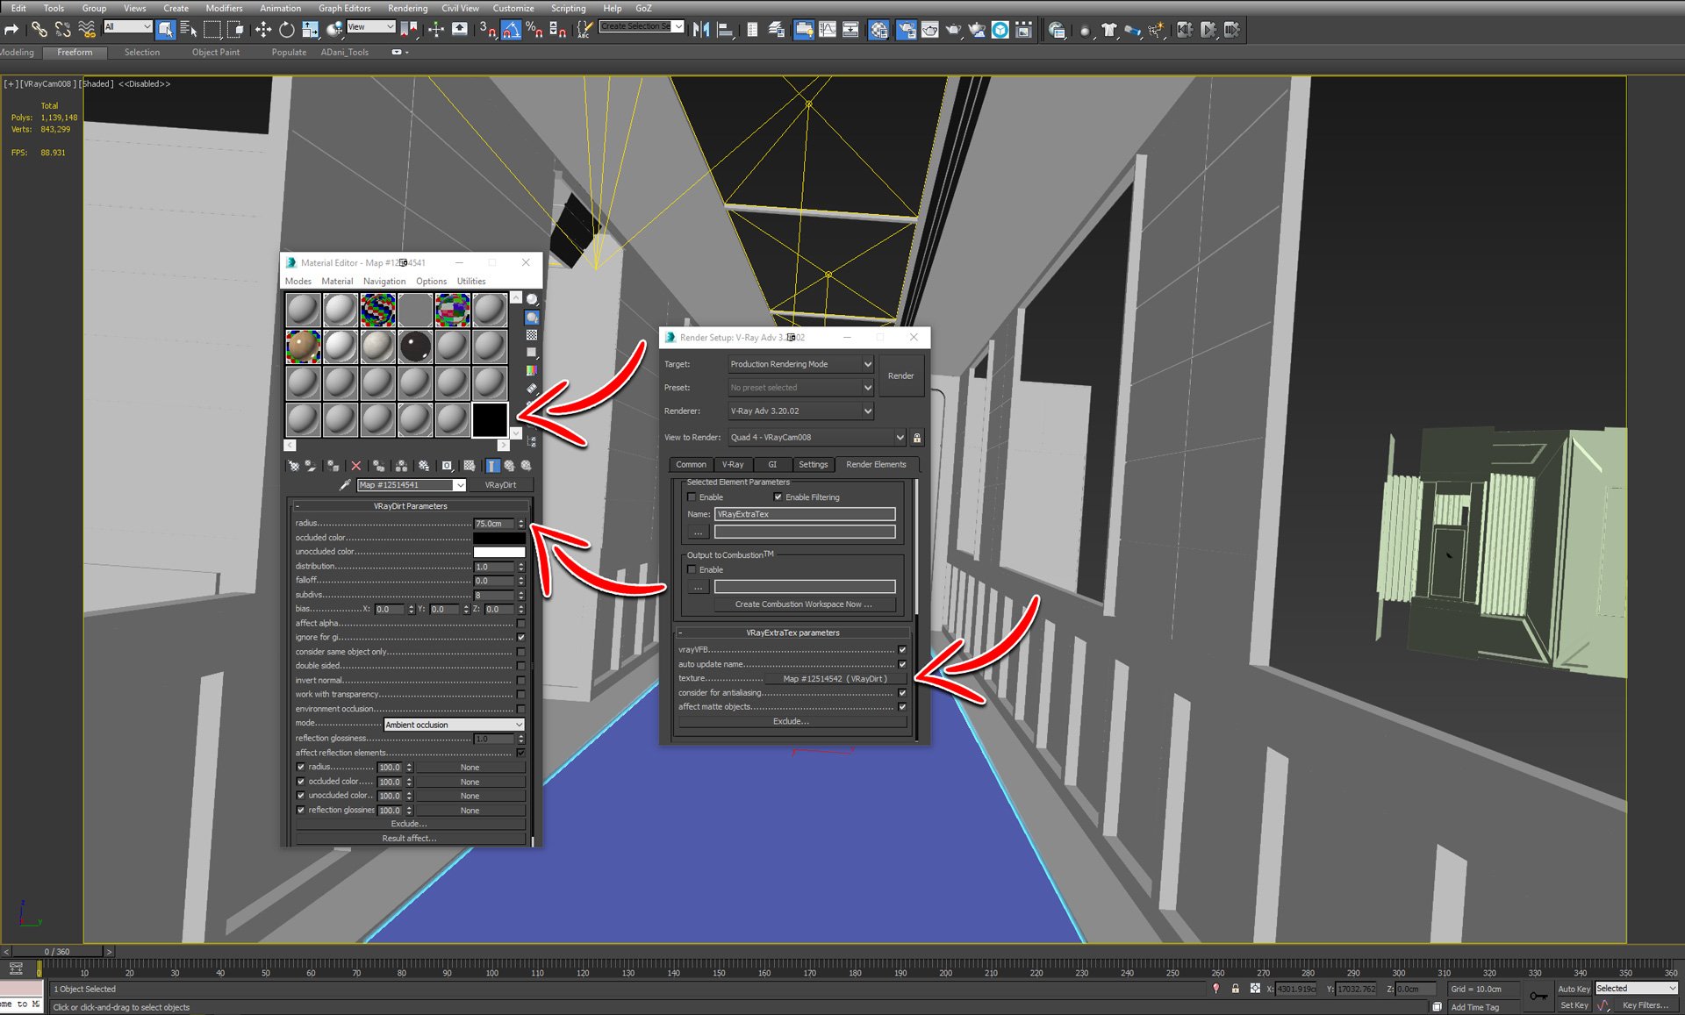Open Render Setup teapot icon

click(906, 30)
